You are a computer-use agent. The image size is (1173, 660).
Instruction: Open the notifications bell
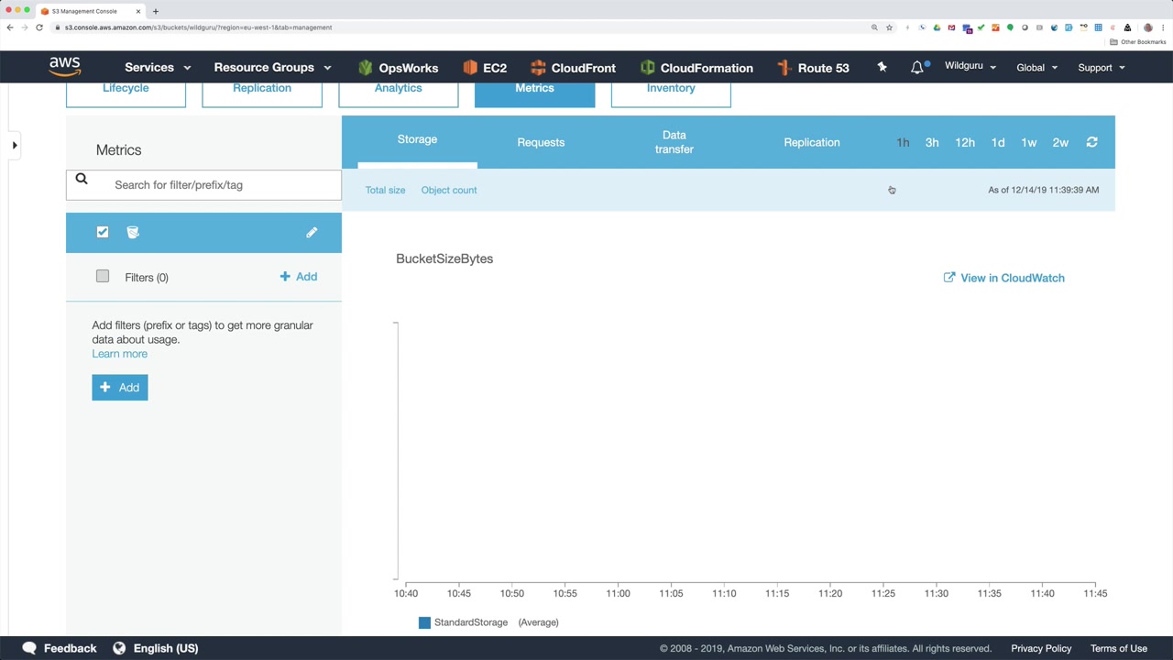[x=917, y=67]
